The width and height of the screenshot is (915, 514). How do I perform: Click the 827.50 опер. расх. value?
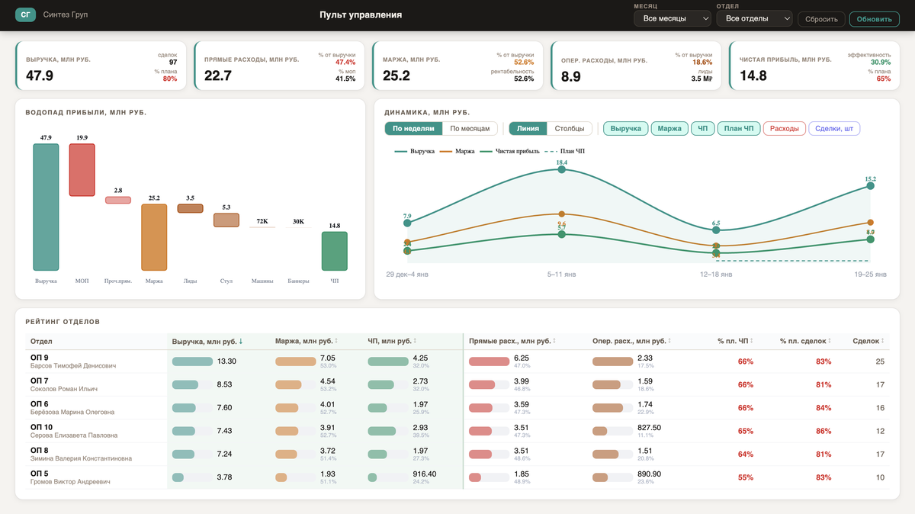[x=650, y=428]
